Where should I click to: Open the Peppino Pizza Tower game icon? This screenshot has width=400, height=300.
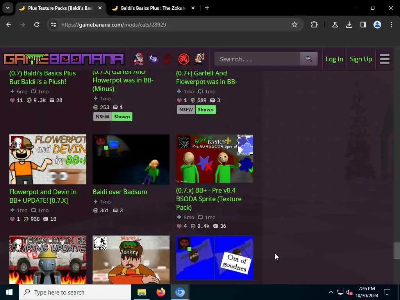[x=199, y=59]
